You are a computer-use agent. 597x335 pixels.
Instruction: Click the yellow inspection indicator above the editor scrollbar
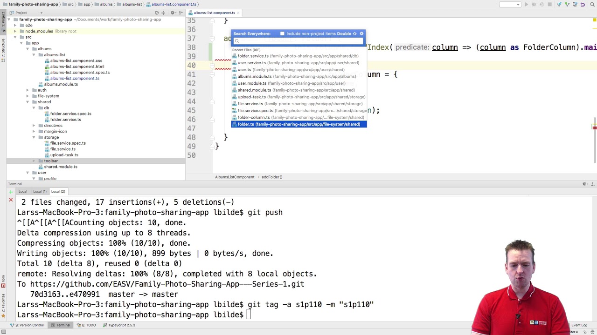(595, 20)
